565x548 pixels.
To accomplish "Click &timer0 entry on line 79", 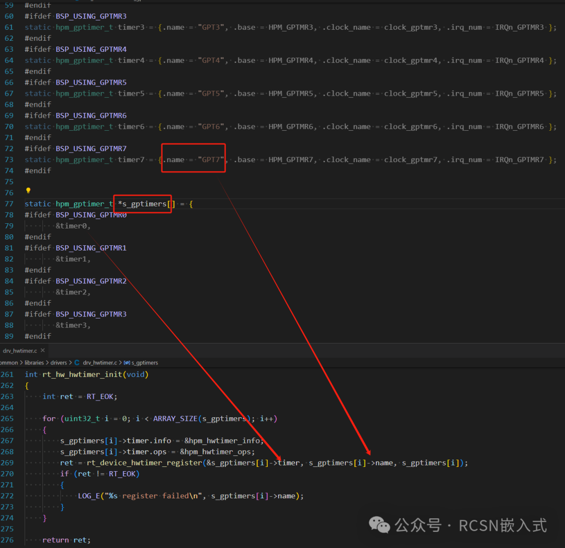I will [x=73, y=226].
